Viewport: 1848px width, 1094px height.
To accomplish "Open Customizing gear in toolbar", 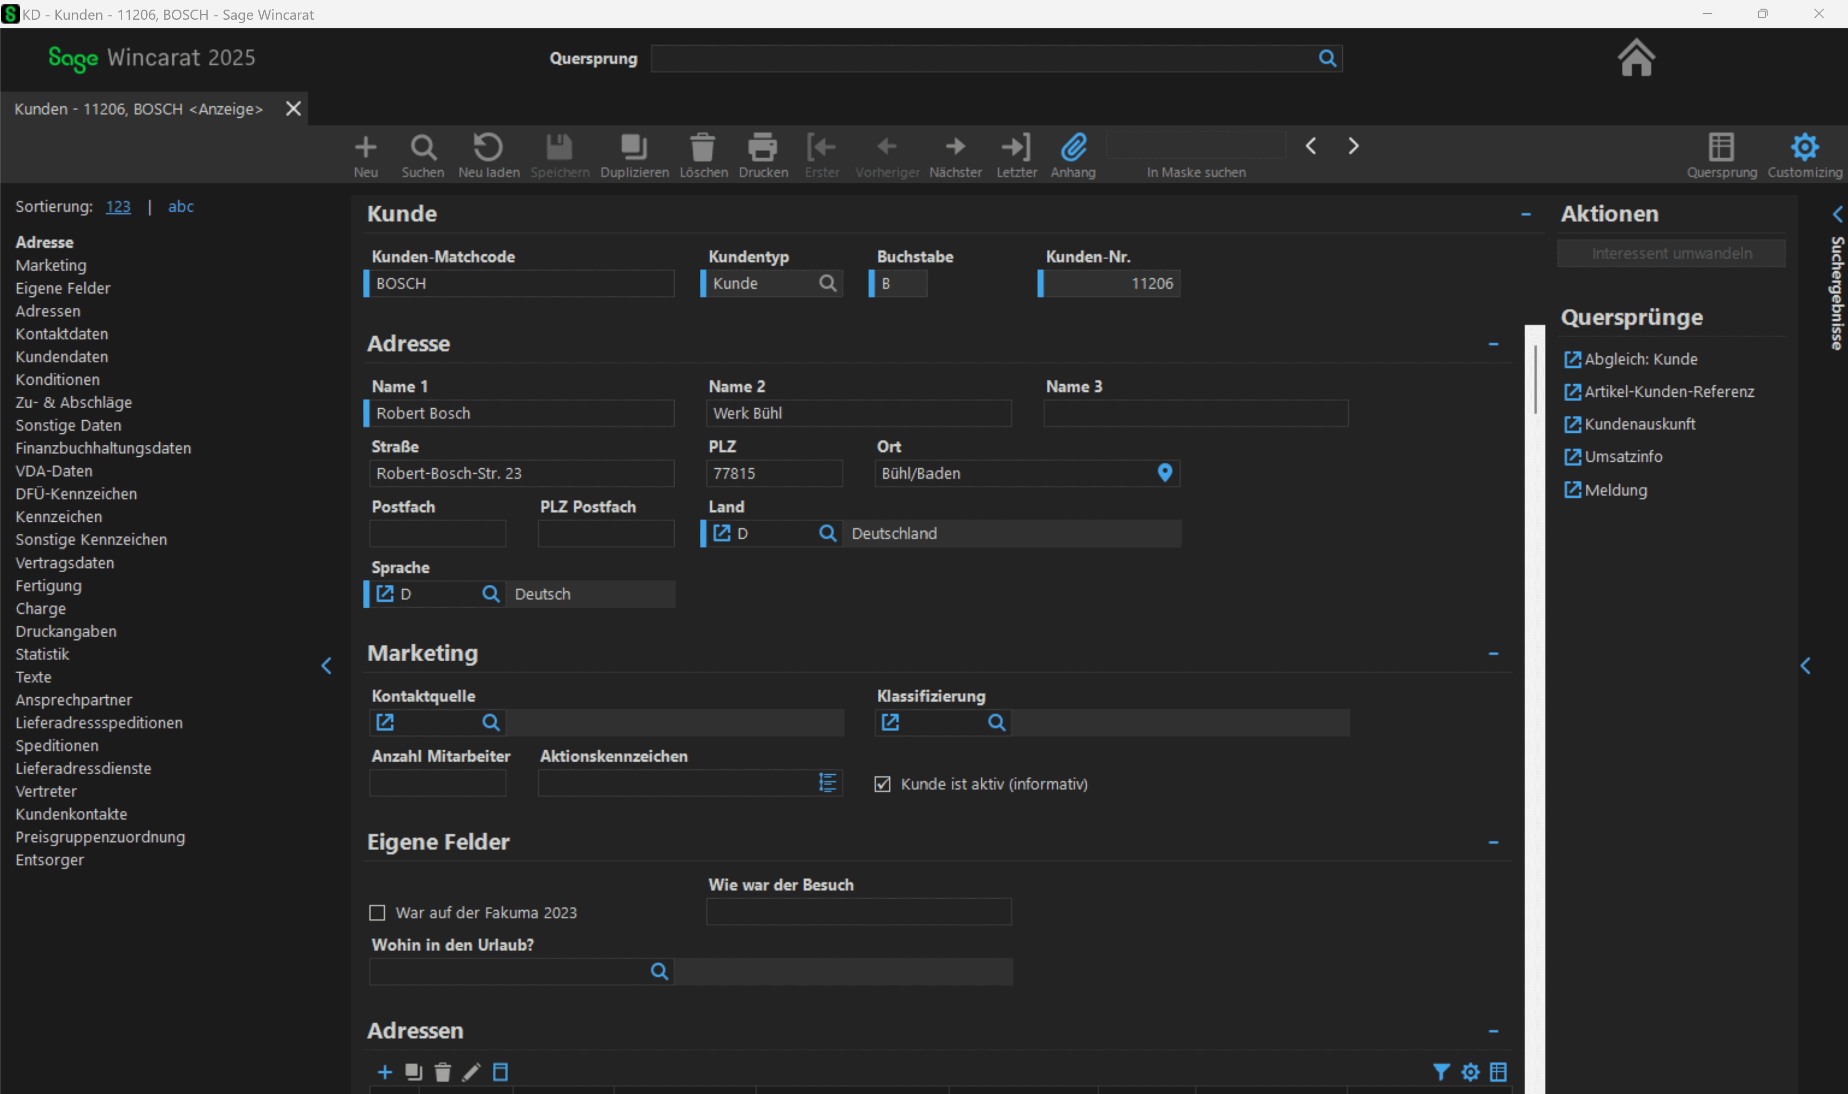I will pos(1805,148).
